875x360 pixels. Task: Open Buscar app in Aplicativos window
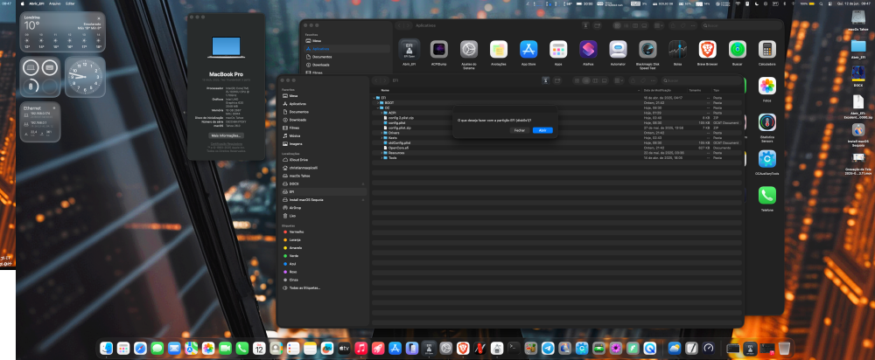click(x=737, y=50)
